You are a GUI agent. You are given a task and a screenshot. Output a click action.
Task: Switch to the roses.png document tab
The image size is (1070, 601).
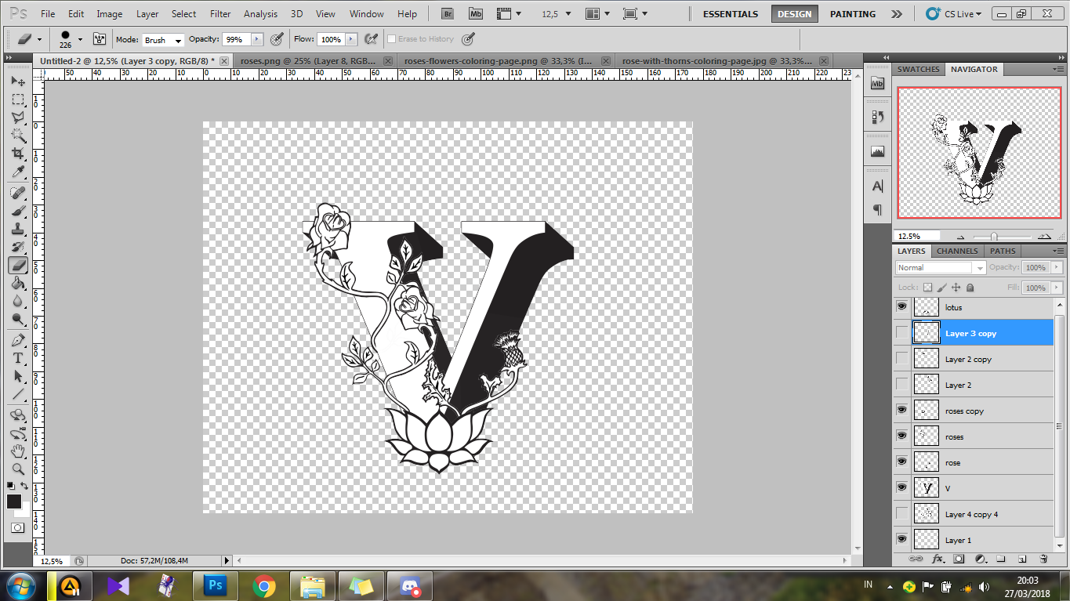coord(307,60)
